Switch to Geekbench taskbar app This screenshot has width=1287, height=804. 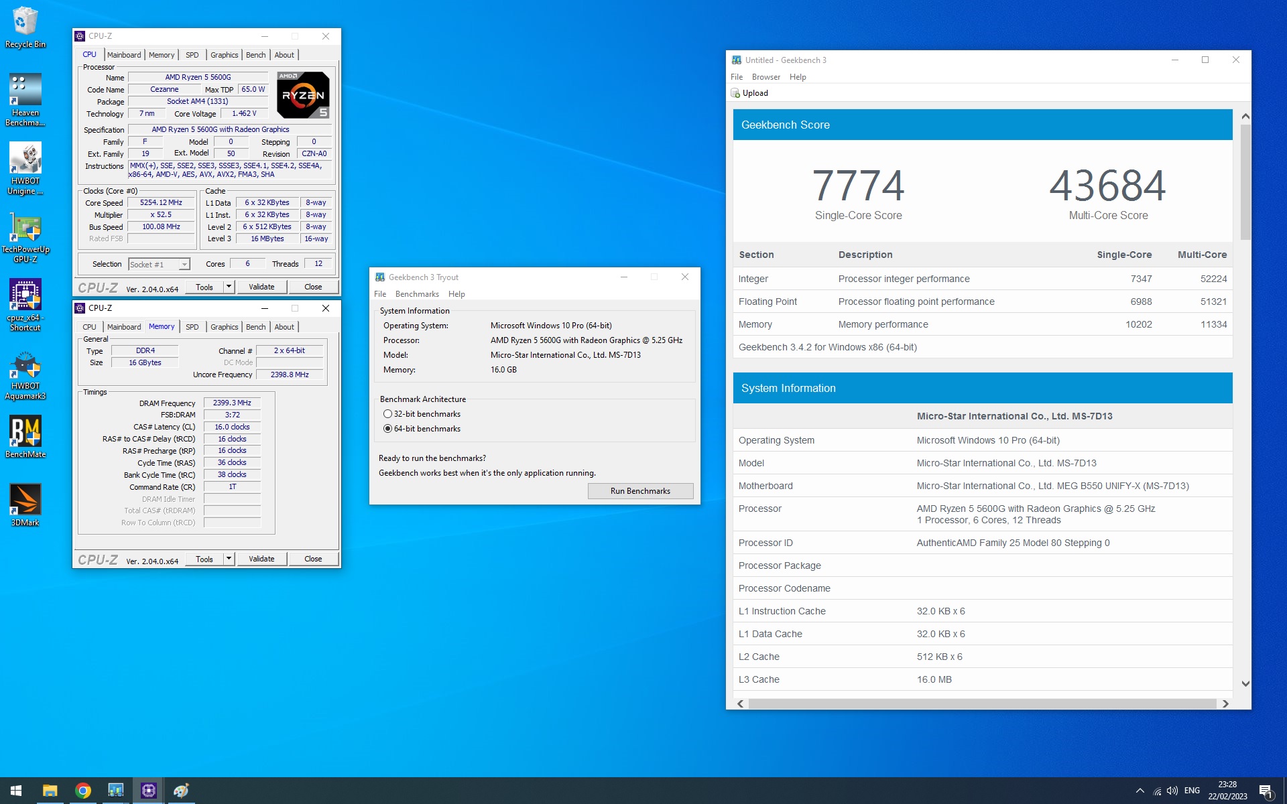tap(115, 791)
